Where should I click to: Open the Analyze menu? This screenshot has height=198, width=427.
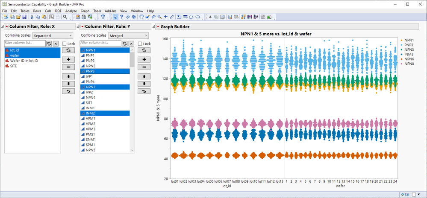pos(71,11)
